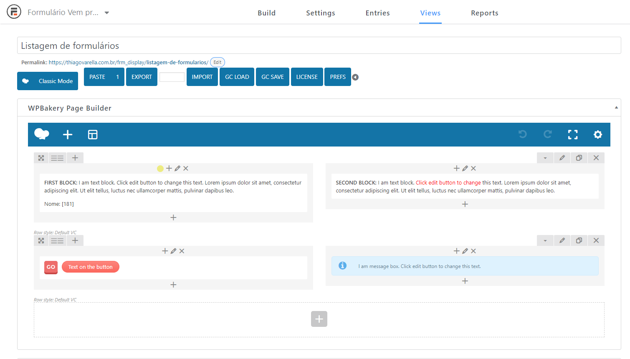Screen dimensions: 630x359
Task: Delete the SECOND BLOCK column
Action: click(x=473, y=168)
